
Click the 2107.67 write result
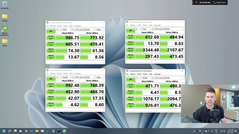tap(172, 50)
